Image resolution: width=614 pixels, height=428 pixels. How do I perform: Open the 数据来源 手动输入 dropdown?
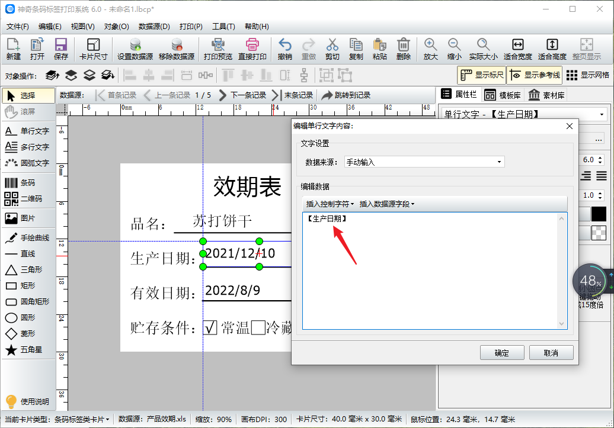click(424, 162)
